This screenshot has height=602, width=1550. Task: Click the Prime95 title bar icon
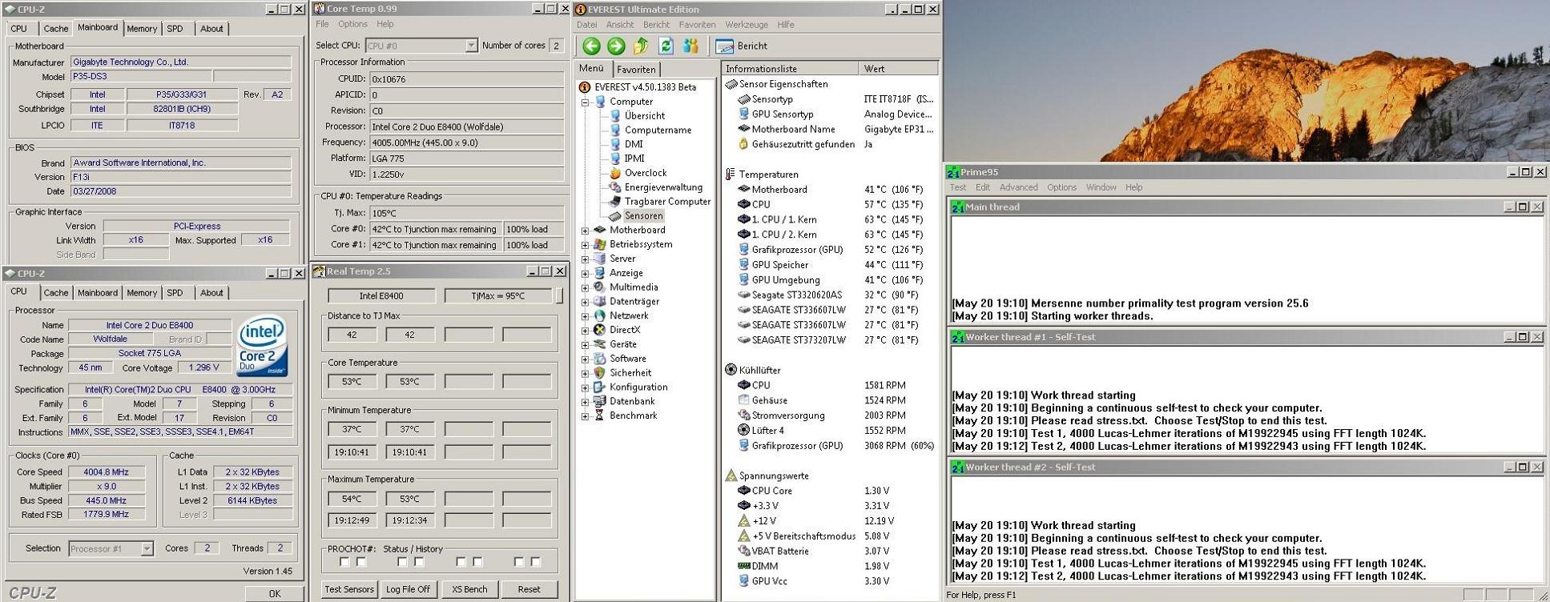coord(952,172)
